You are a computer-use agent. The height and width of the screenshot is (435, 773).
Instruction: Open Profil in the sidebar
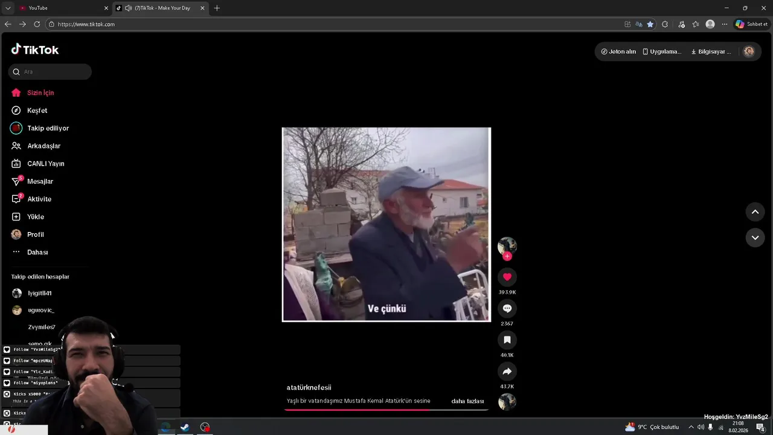pos(28,234)
